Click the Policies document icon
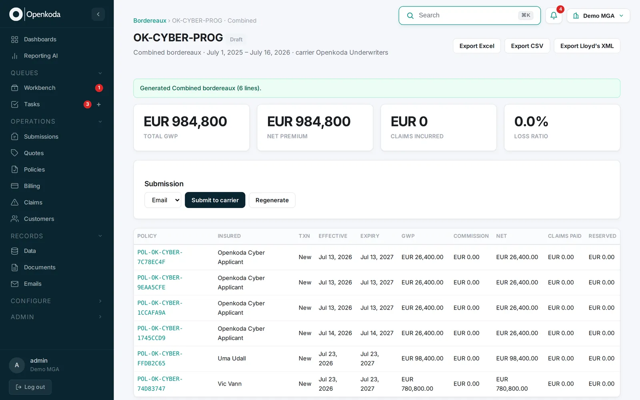Screen dimensions: 640x400 [15, 169]
